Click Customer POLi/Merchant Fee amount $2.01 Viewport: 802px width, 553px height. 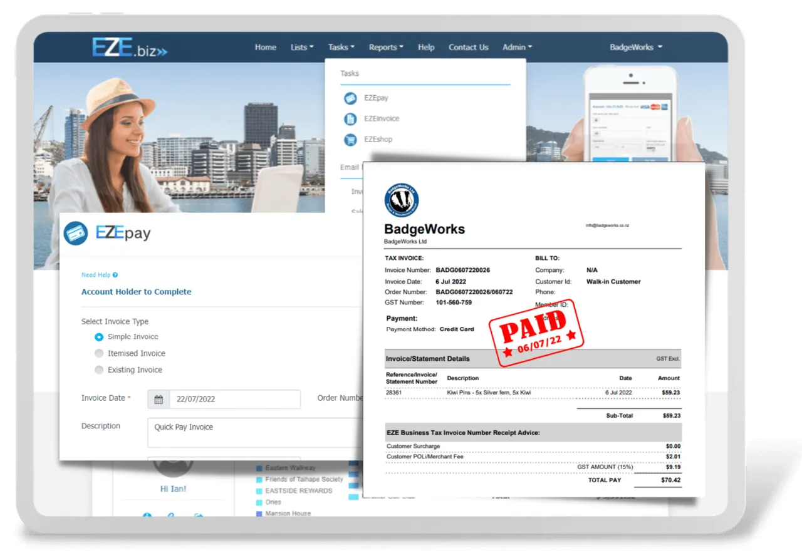coord(673,457)
